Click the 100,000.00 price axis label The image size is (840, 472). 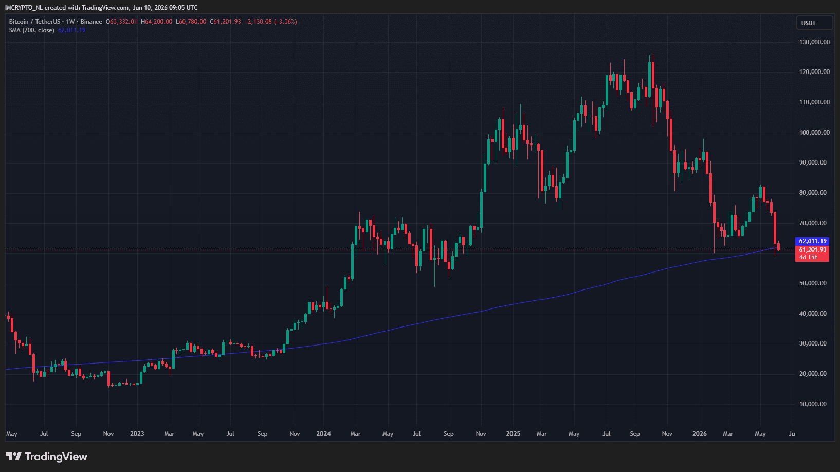pyautogui.click(x=814, y=133)
